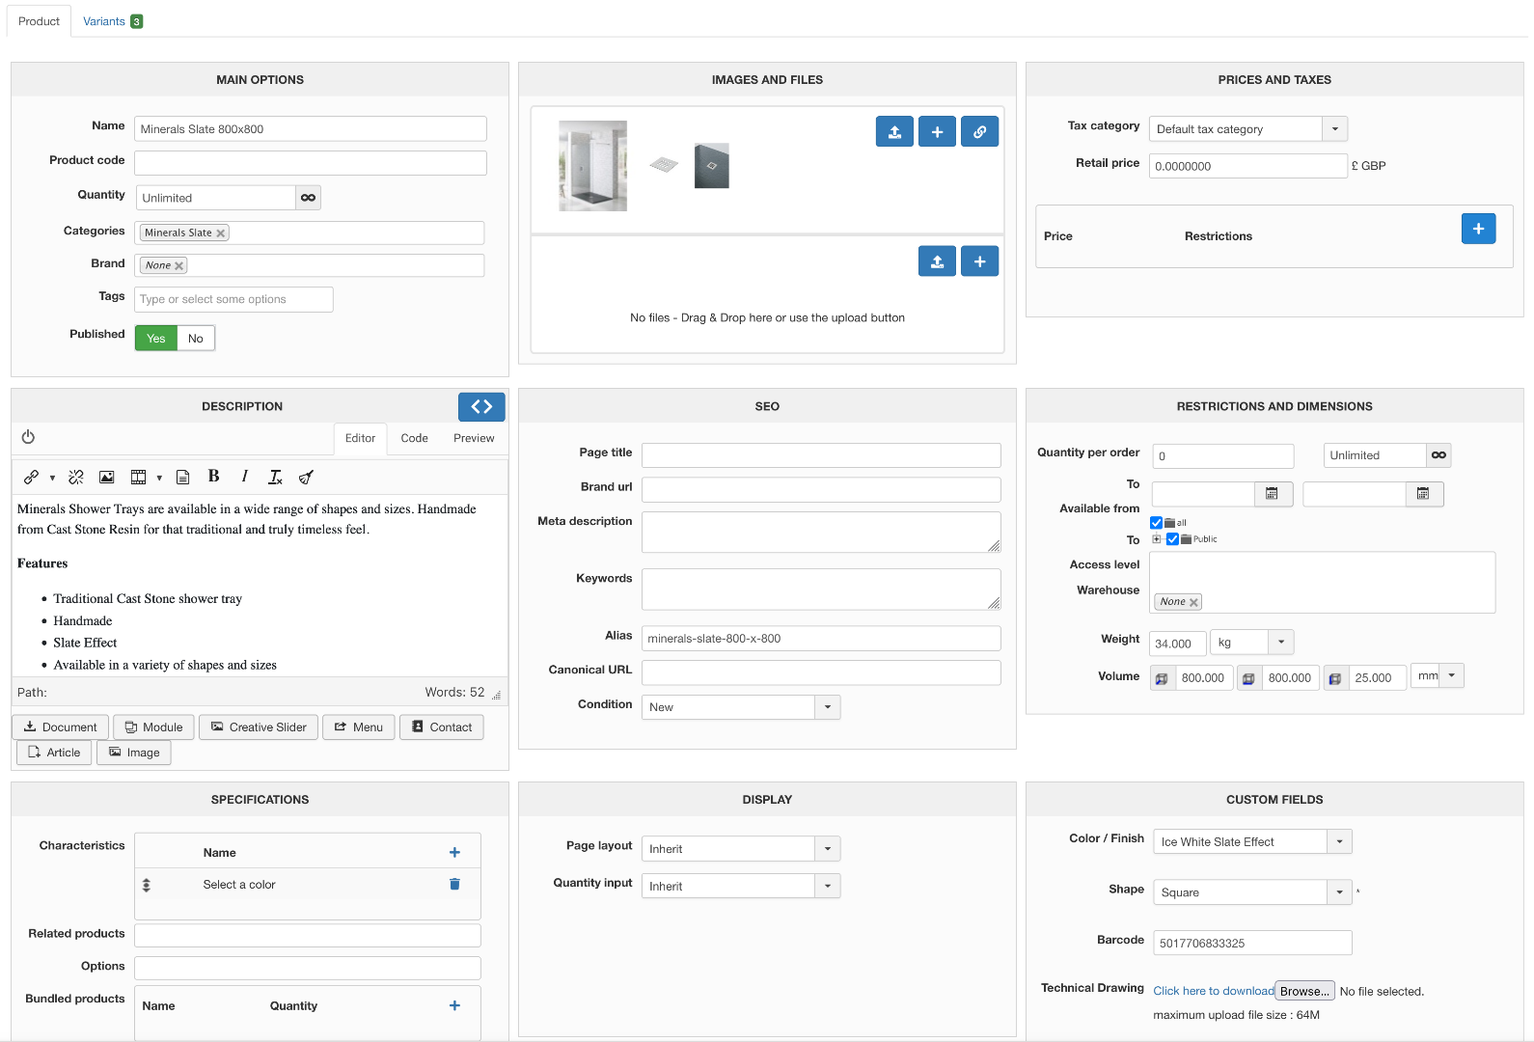This screenshot has width=1534, height=1042.
Task: Open the Condition dropdown
Action: tap(827, 707)
